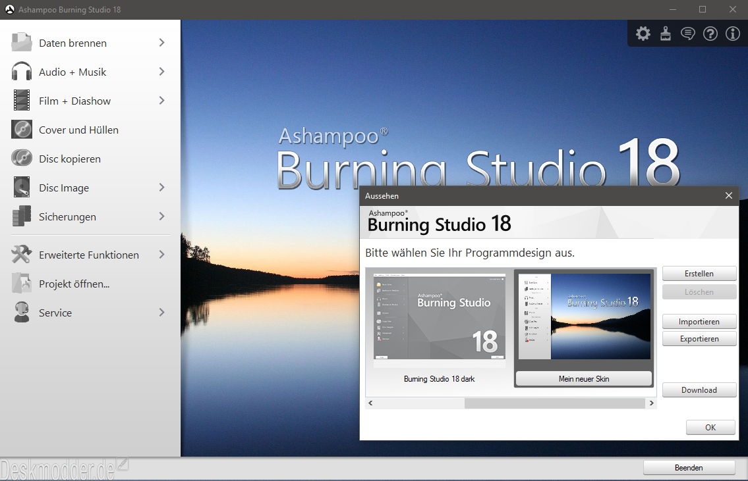
Task: Close the Aussehen dialog
Action: click(728, 195)
